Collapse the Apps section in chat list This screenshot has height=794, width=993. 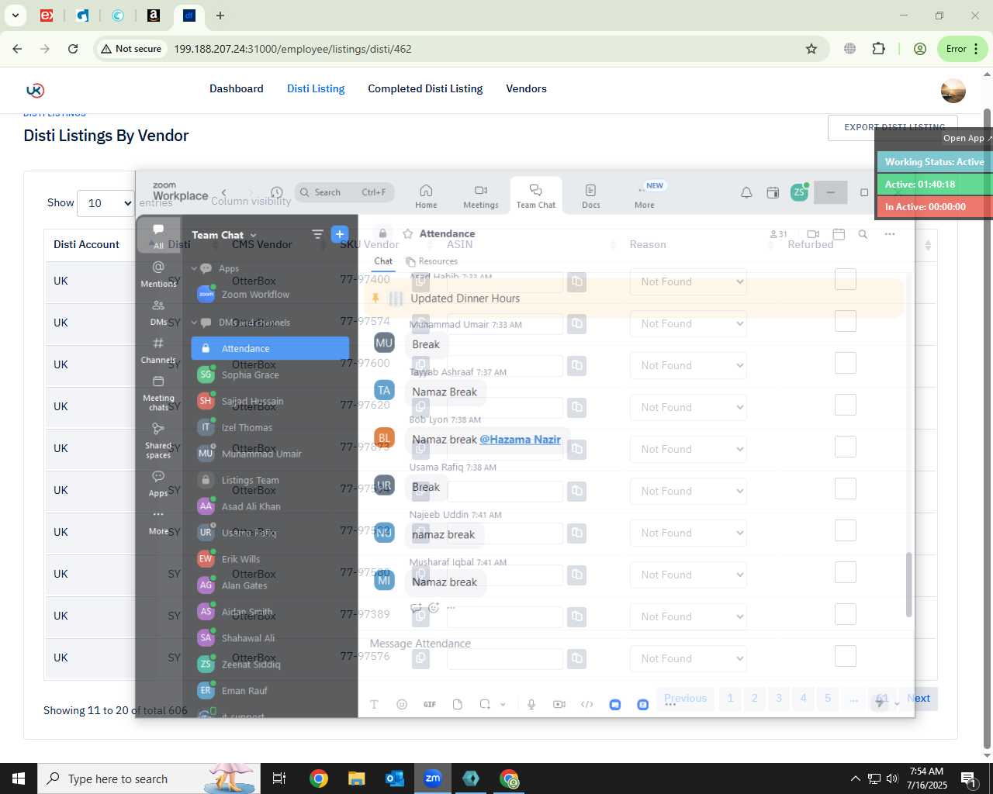pyautogui.click(x=195, y=268)
